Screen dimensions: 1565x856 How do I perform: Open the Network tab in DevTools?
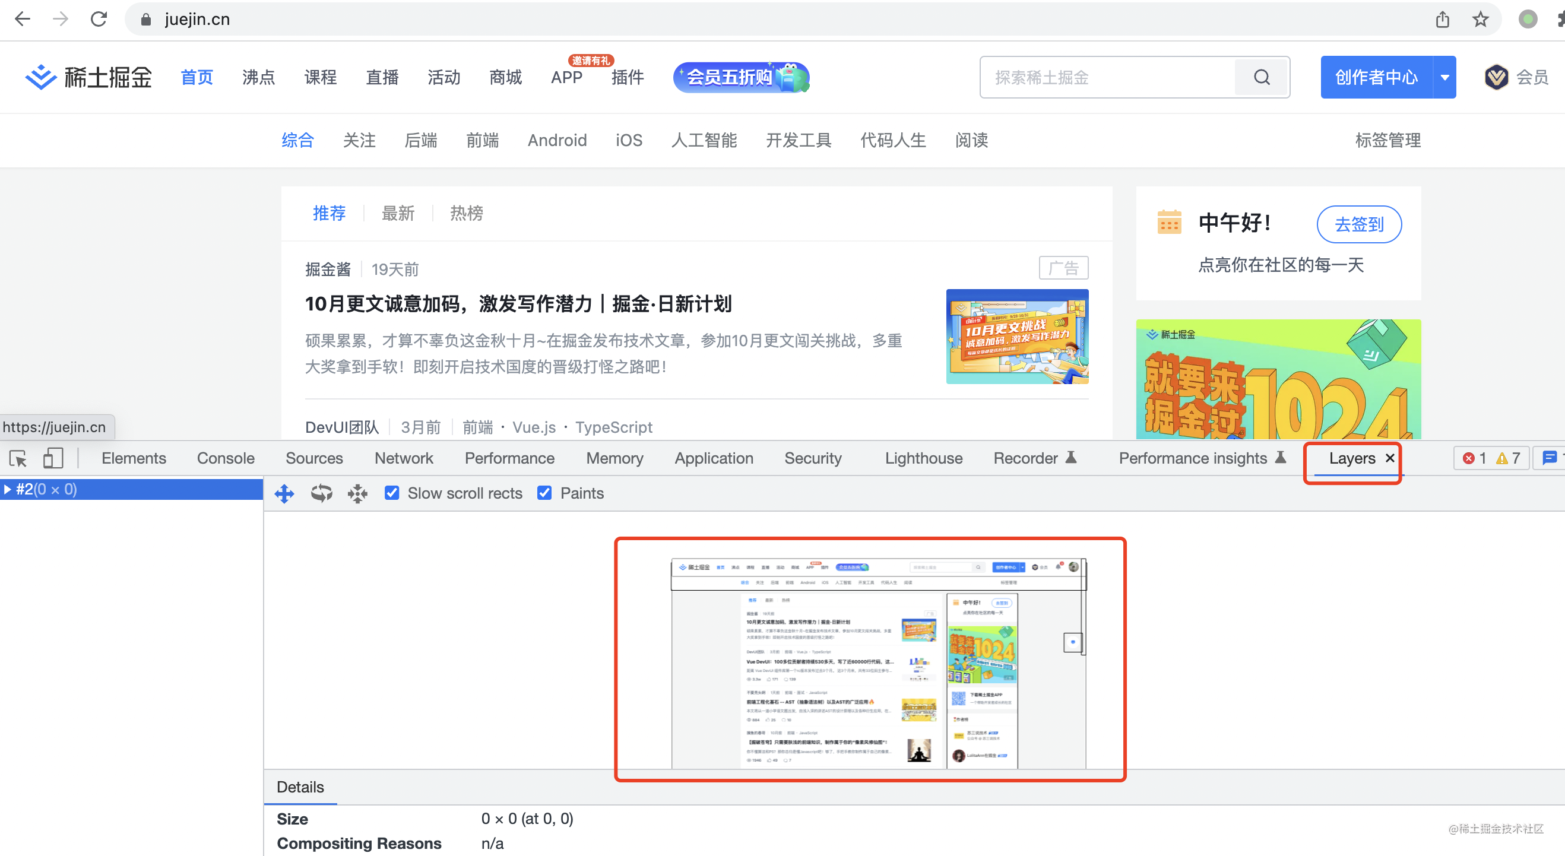click(403, 458)
